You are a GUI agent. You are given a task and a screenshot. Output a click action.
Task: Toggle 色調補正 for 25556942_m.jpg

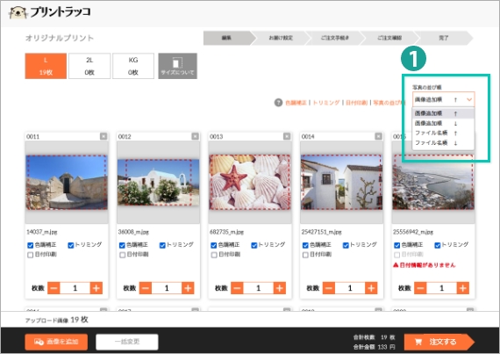click(397, 245)
